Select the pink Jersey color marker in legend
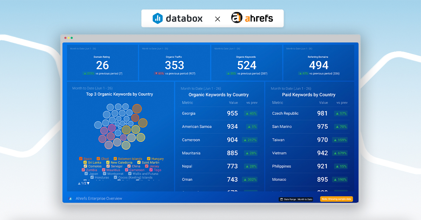The image size is (421, 220). 146,166
